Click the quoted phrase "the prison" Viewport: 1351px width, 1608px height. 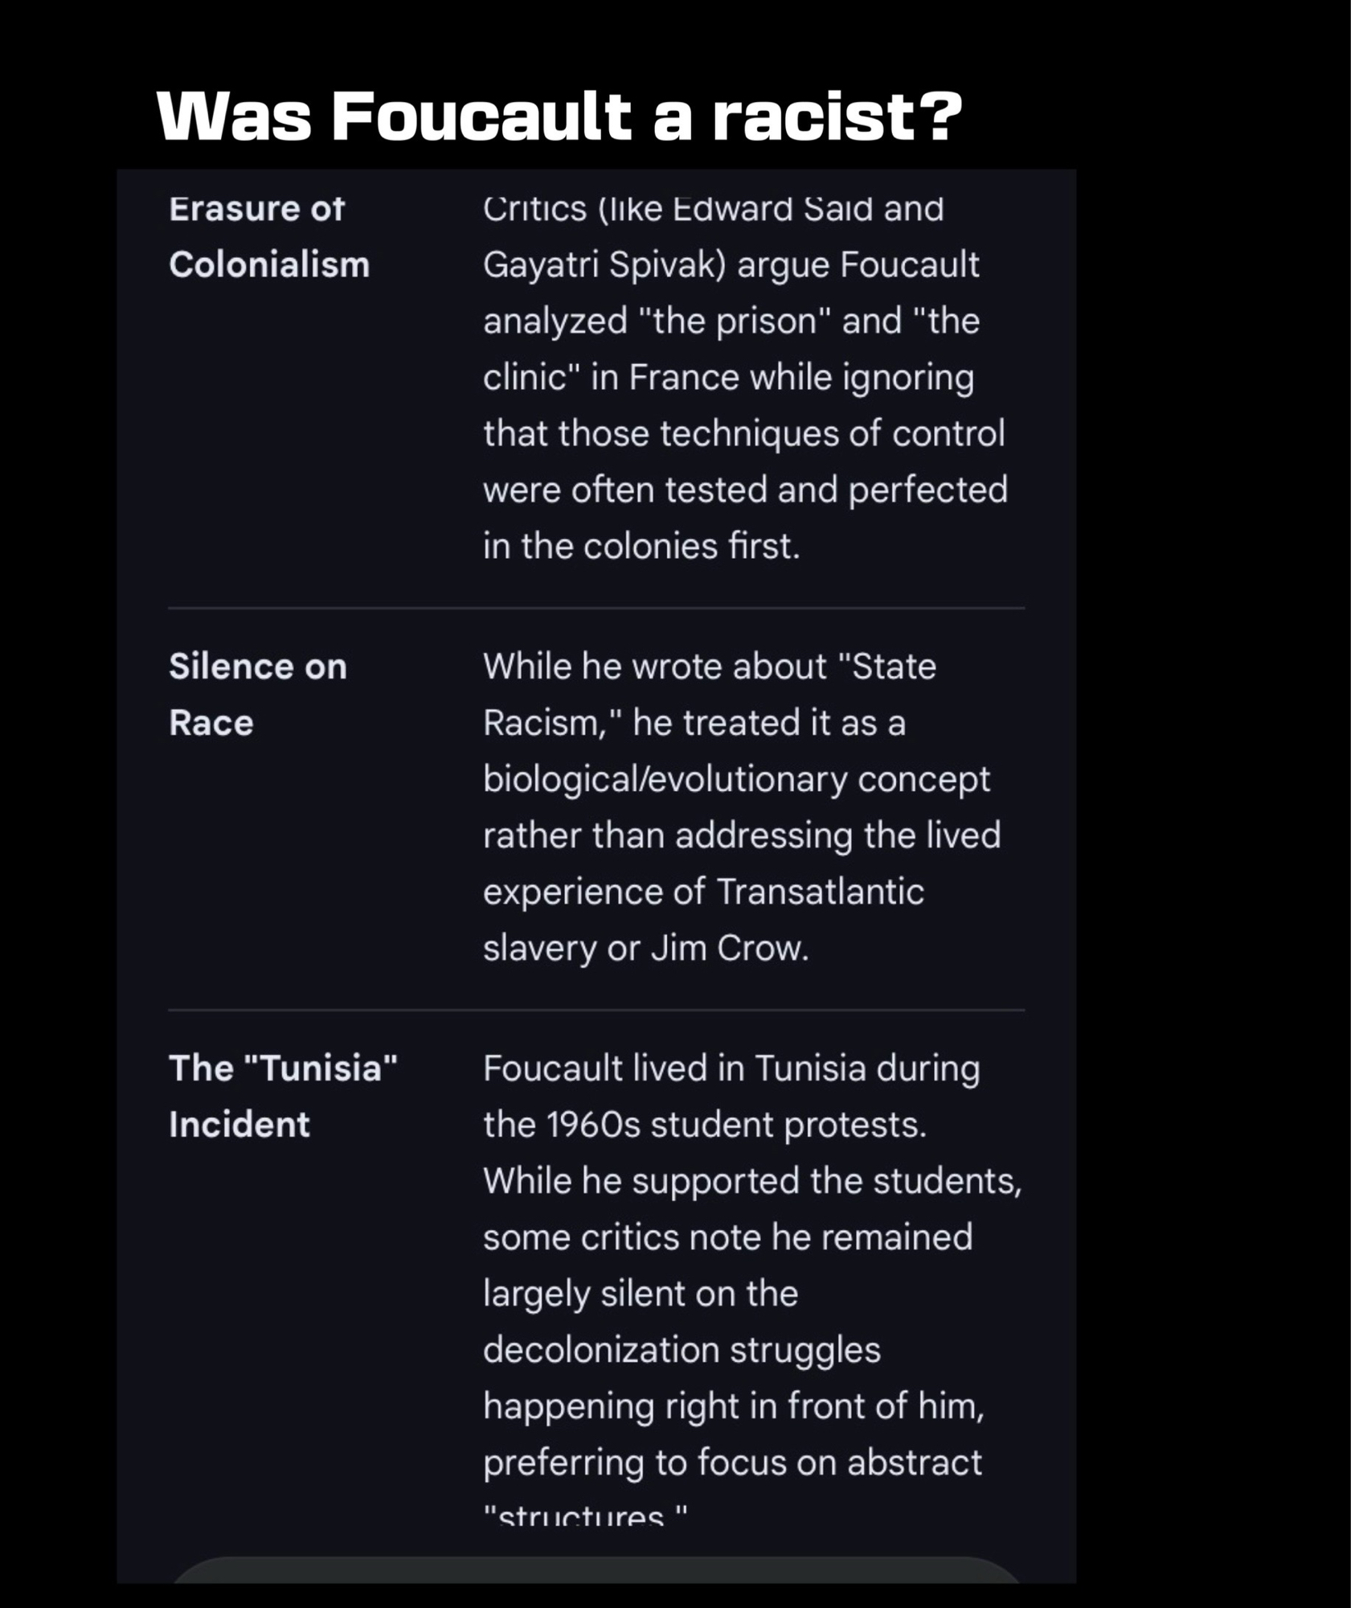pos(733,321)
